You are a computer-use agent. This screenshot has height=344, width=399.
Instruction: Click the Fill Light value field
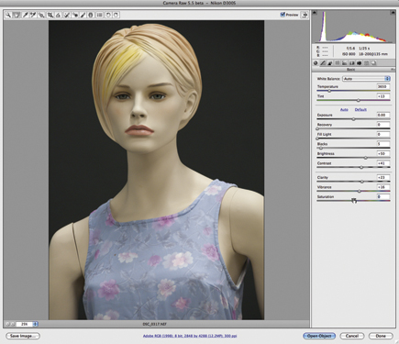click(383, 134)
